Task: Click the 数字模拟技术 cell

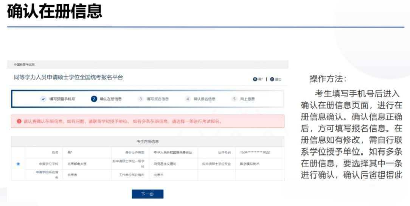Action: tap(250, 164)
